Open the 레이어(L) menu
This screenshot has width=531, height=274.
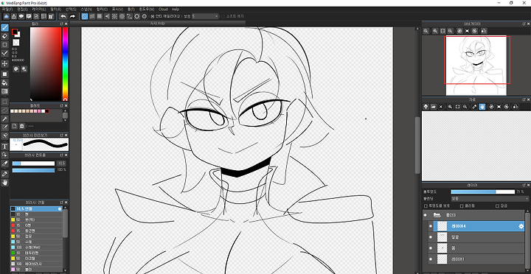[x=38, y=9]
